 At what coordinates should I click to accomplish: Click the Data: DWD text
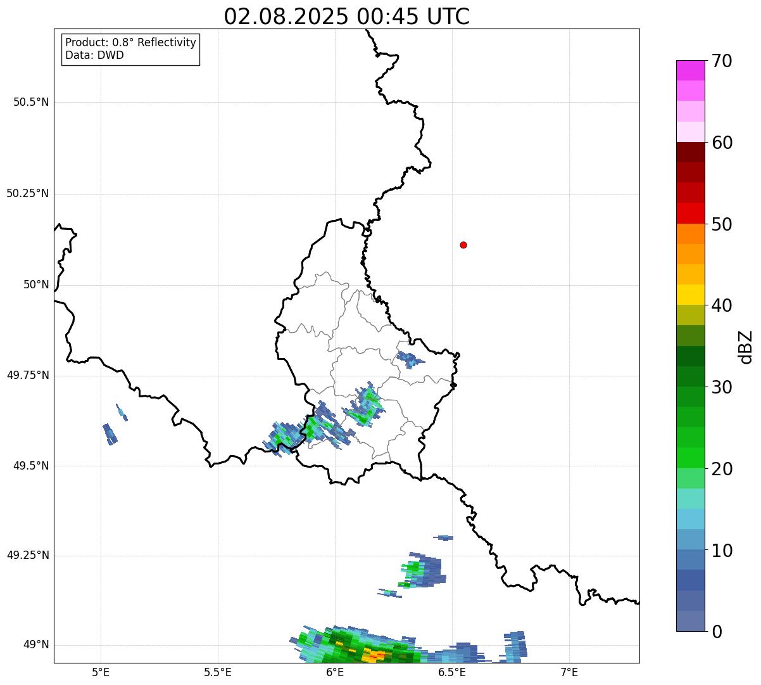94,55
